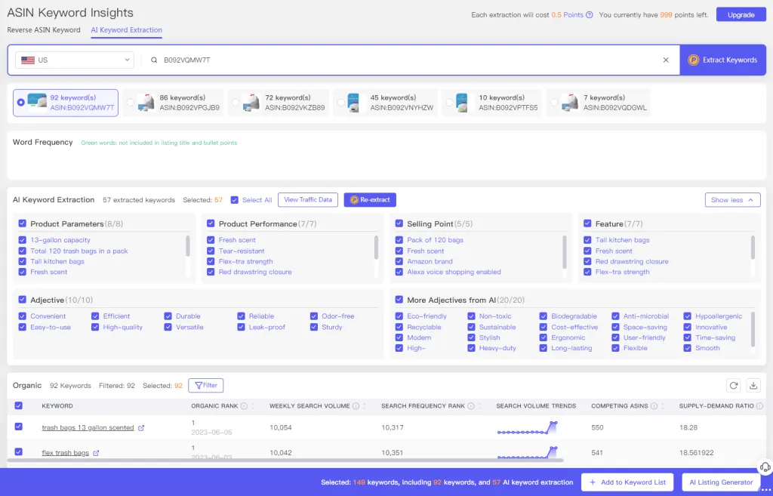The width and height of the screenshot is (773, 496).
Task: Uncheck the Select All checkbox
Action: pyautogui.click(x=235, y=200)
